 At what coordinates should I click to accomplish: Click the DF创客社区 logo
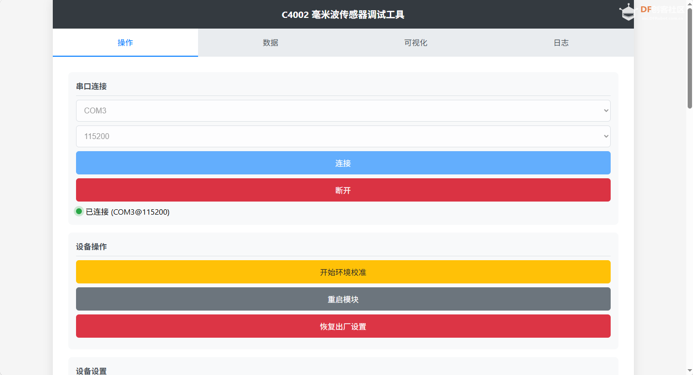(x=652, y=11)
